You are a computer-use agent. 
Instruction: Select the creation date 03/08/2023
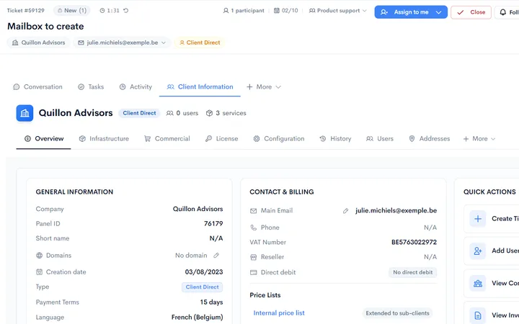pos(204,272)
